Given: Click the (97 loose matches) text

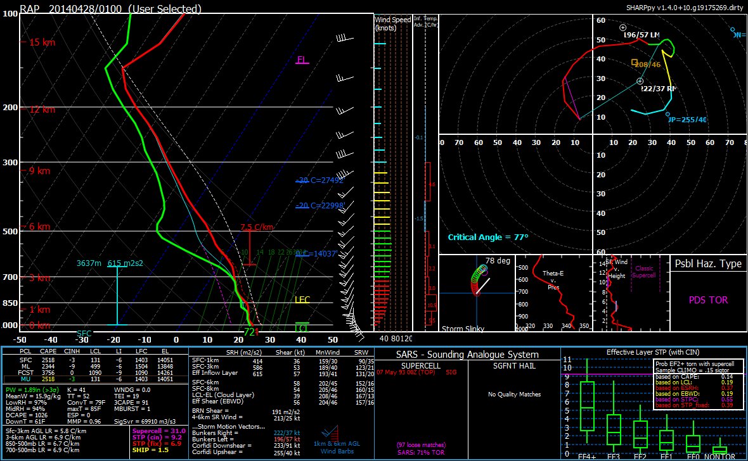Looking at the screenshot, I should click(x=422, y=445).
